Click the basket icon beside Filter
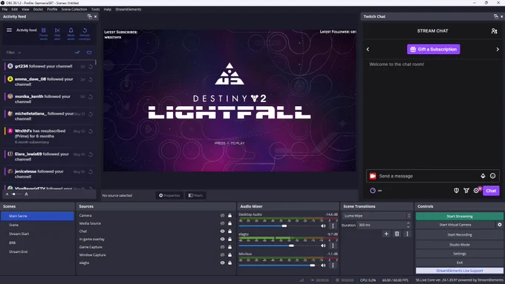Viewport: 505px width, 284px height. (x=89, y=53)
